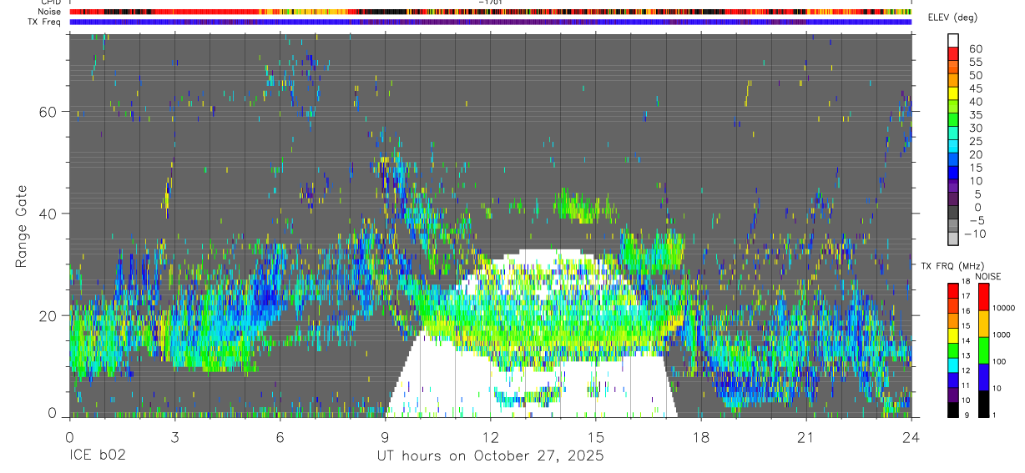Viewport: 1025px width, 473px height.
Task: Click the x-axis tick label '24'
Action: point(911,437)
